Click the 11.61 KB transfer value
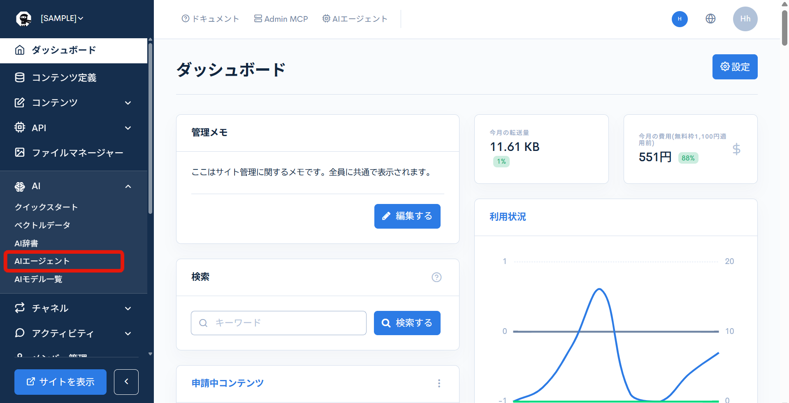Viewport: 789px width, 403px height. click(x=515, y=147)
